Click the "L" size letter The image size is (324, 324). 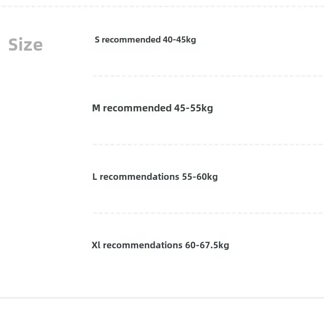coord(95,177)
